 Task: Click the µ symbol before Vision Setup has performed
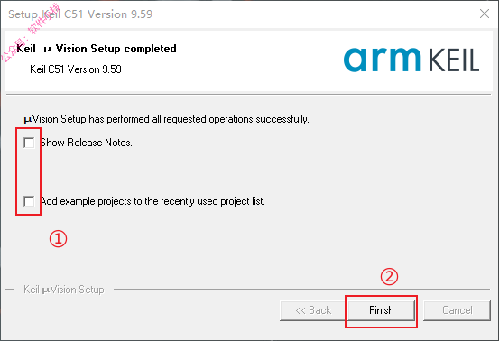pyautogui.click(x=28, y=120)
